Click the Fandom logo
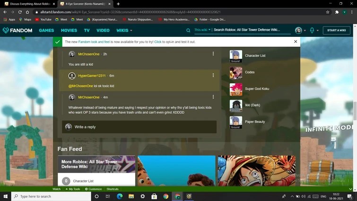This screenshot has width=357, height=201. [x=17, y=30]
